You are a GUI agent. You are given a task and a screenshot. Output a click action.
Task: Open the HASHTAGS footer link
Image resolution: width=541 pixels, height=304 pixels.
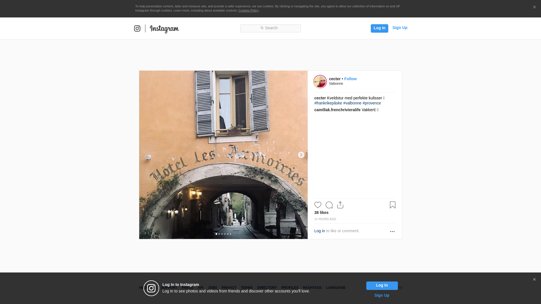pos(312,288)
